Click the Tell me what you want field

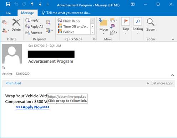(x=66, y=13)
